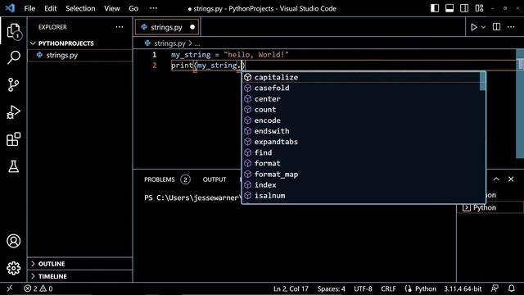Open the Testing flask view
The image size is (524, 295).
pyautogui.click(x=13, y=166)
